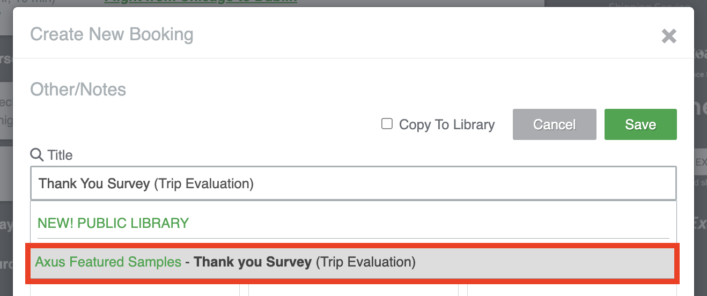Click the NEW! PUBLIC LIBRARY header
This screenshot has width=707, height=296.
click(x=113, y=223)
